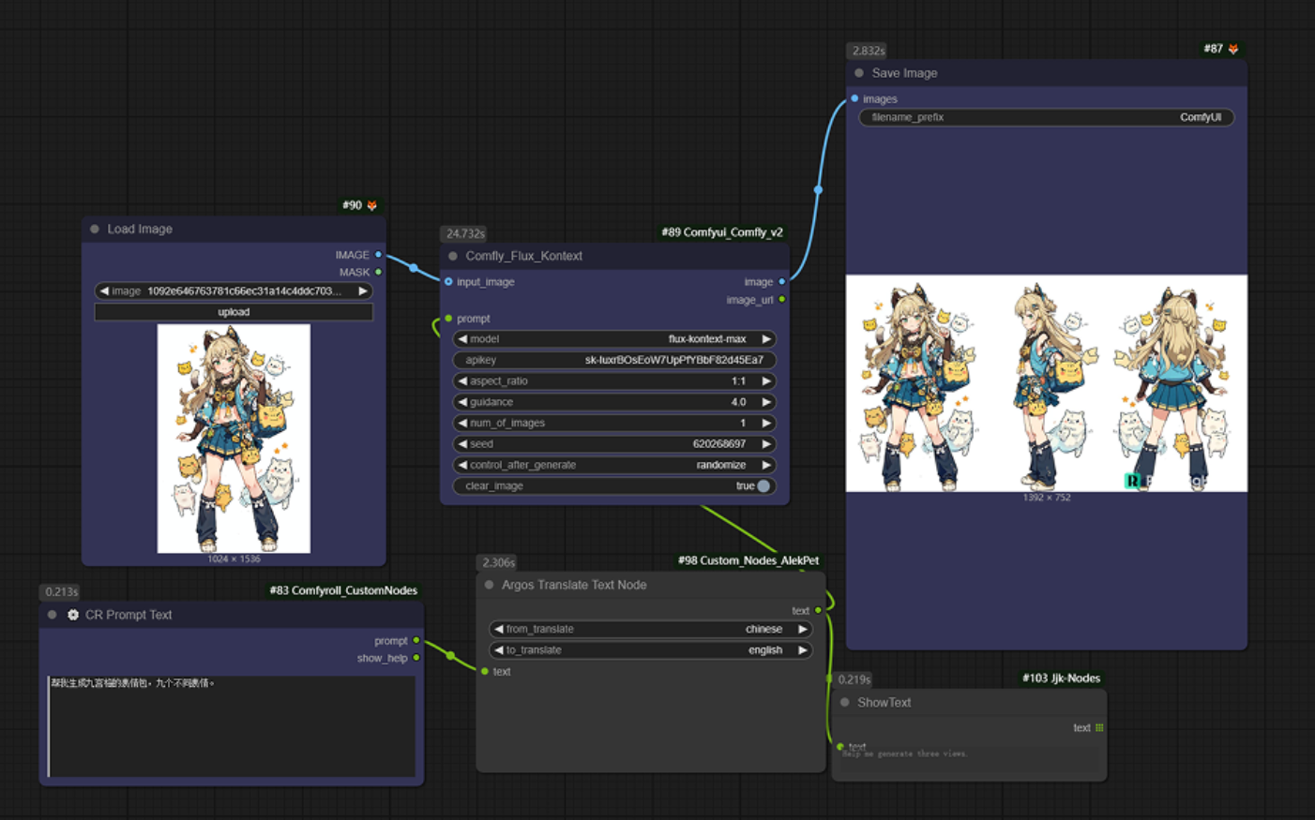Open the model flux-kontext-max dropdown
This screenshot has height=820, width=1315.
(614, 339)
